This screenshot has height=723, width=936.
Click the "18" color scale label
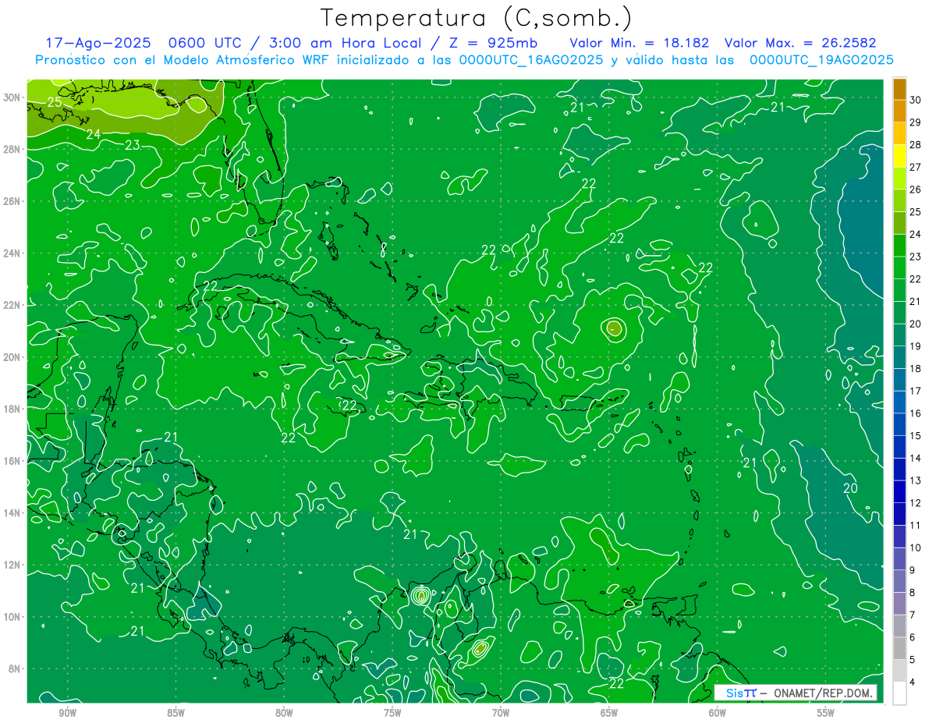click(916, 369)
